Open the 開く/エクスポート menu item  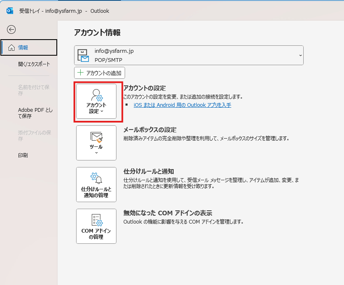(34, 64)
